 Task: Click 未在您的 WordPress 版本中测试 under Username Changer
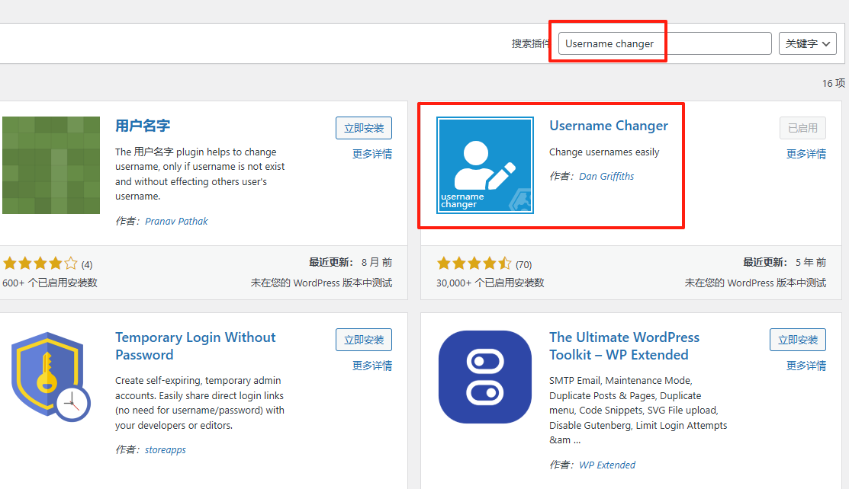pyautogui.click(x=756, y=283)
